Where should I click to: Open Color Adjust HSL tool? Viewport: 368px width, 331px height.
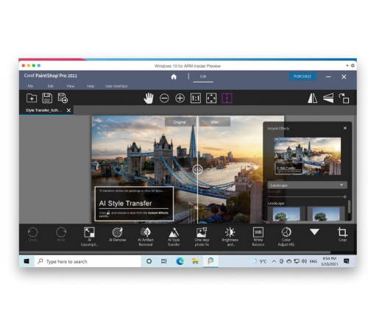(x=286, y=237)
